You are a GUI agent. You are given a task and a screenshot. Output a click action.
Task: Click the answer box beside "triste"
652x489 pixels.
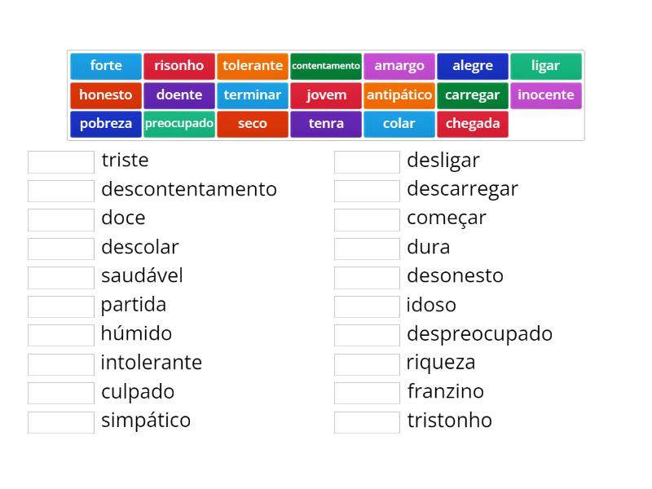coord(61,161)
